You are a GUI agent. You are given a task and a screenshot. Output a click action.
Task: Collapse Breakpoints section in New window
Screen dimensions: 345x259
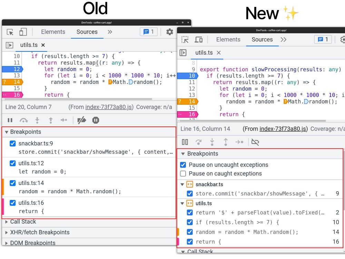pos(183,154)
